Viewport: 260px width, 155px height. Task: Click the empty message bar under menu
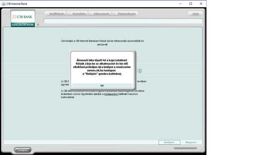click(x=123, y=21)
